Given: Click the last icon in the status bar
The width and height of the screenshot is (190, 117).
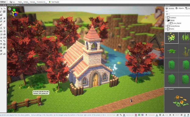Looking at the screenshot, I should [188, 115].
